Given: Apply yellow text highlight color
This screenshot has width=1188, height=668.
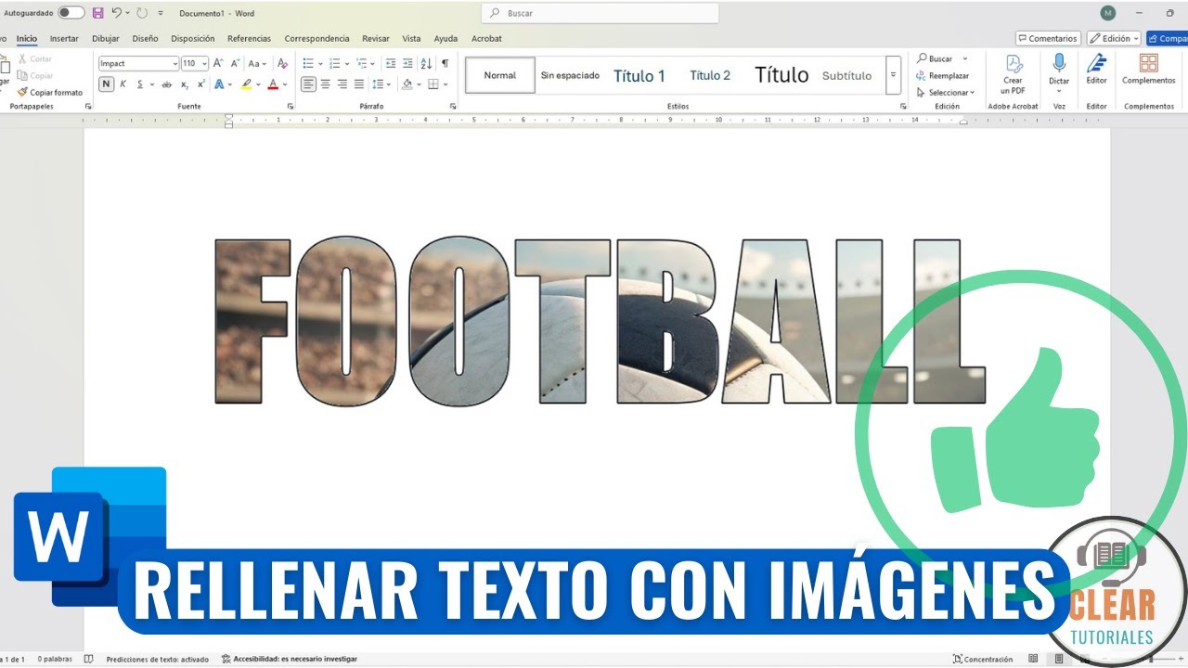Looking at the screenshot, I should (x=246, y=84).
